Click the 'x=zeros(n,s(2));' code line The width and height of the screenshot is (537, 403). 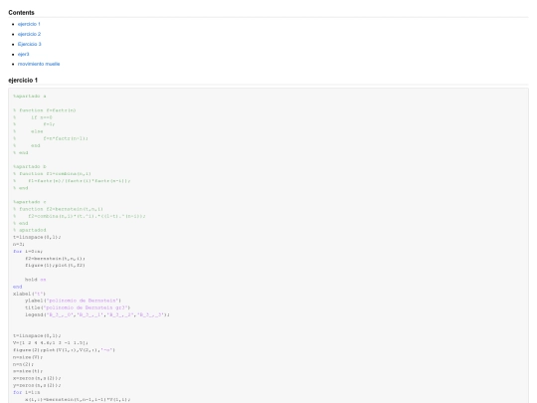click(x=37, y=378)
